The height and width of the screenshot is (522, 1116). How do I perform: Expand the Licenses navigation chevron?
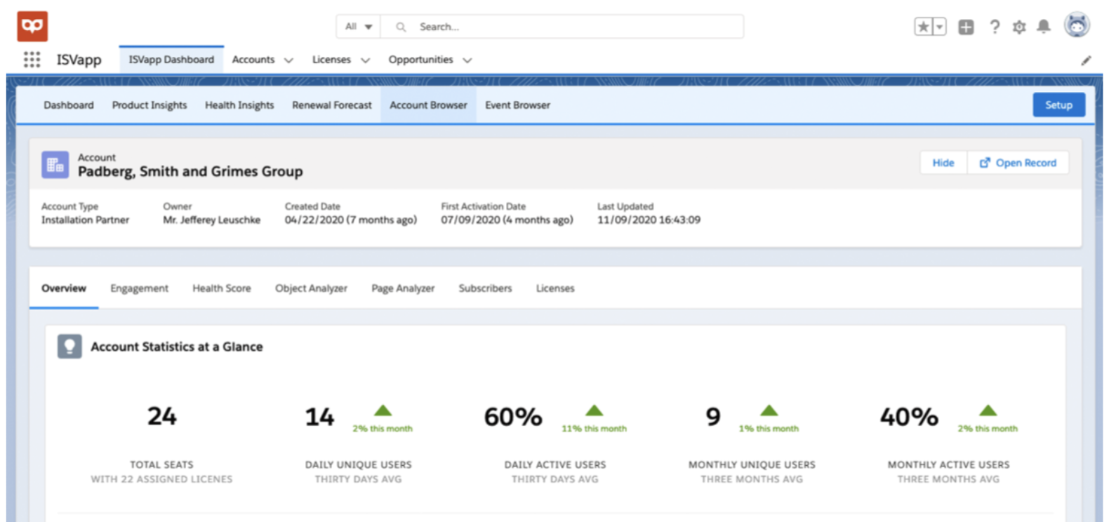(x=365, y=60)
